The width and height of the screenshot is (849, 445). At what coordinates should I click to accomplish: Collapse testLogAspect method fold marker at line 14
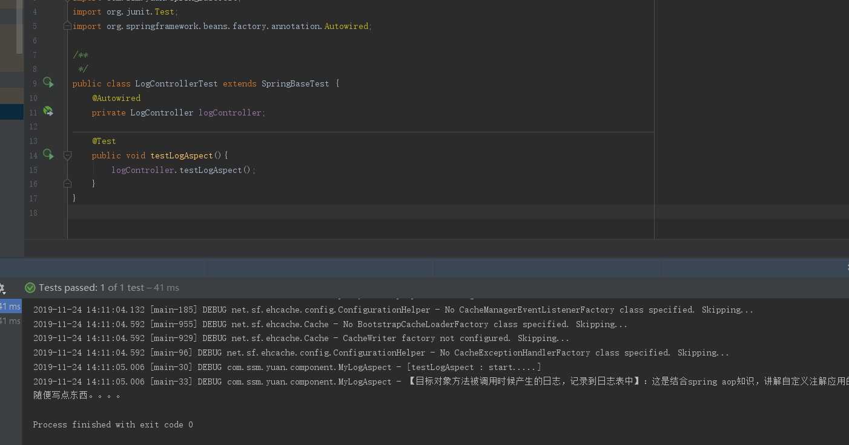(68, 155)
